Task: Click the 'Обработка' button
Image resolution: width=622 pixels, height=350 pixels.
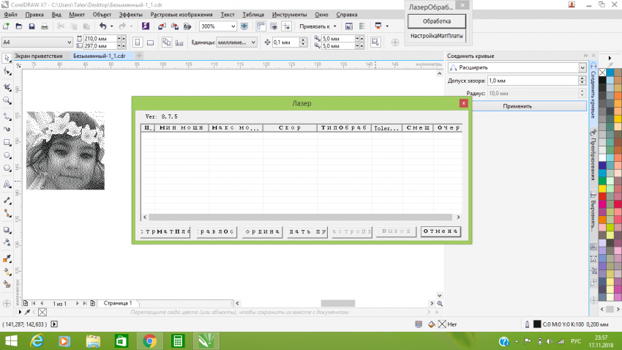Action: click(x=436, y=21)
